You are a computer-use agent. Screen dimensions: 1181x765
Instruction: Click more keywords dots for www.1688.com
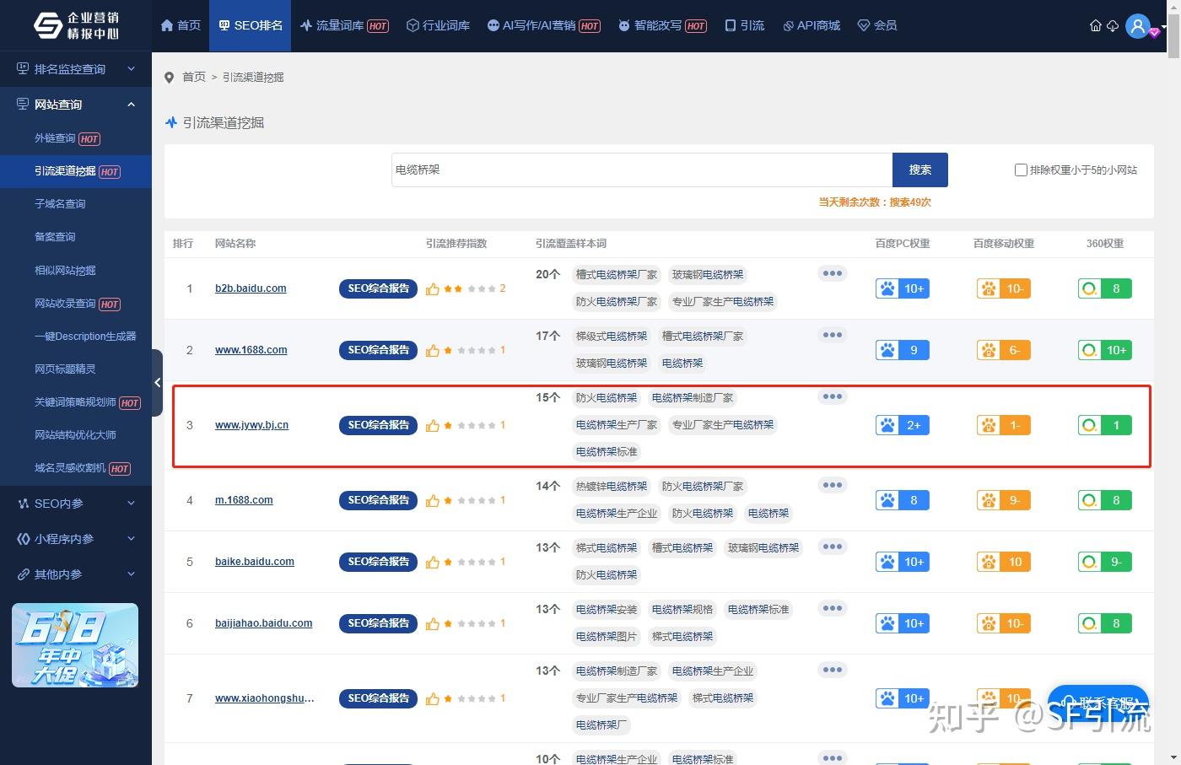click(833, 335)
